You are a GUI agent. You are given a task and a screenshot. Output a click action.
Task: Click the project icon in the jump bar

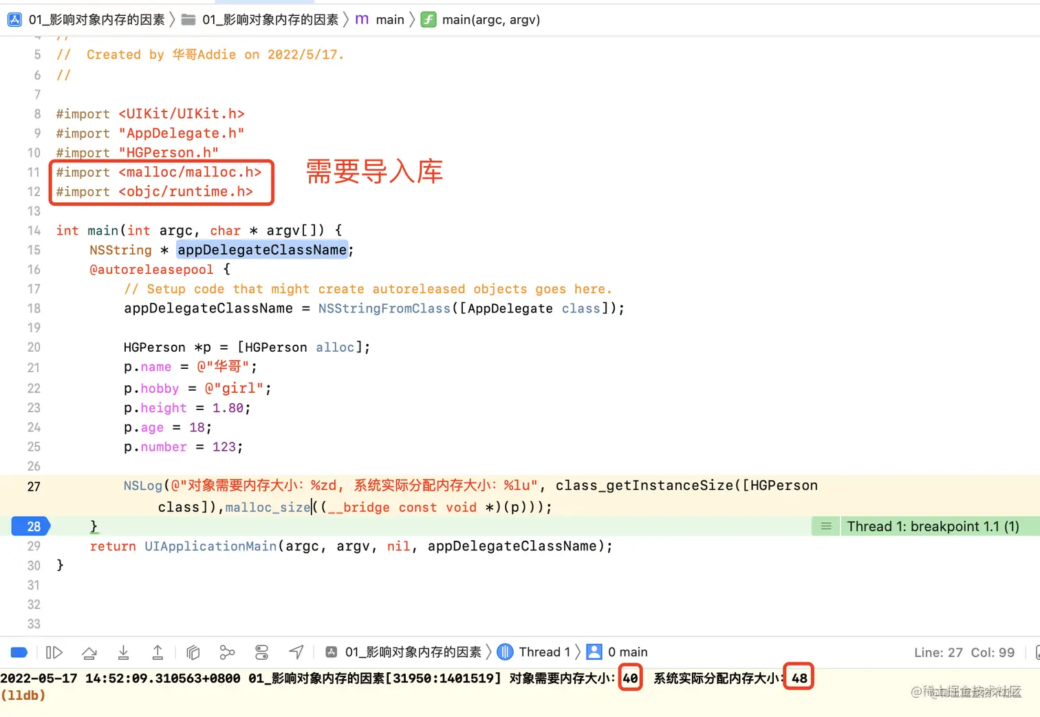[x=14, y=20]
